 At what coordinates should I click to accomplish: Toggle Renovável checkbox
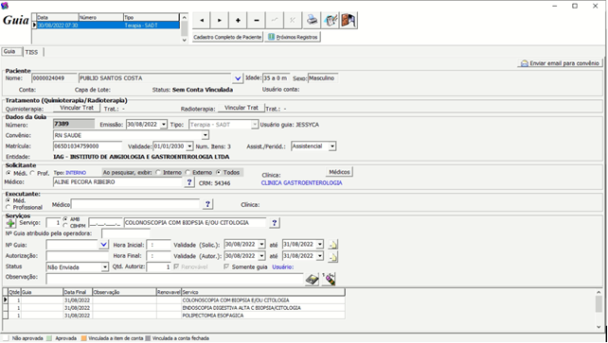coord(176,266)
